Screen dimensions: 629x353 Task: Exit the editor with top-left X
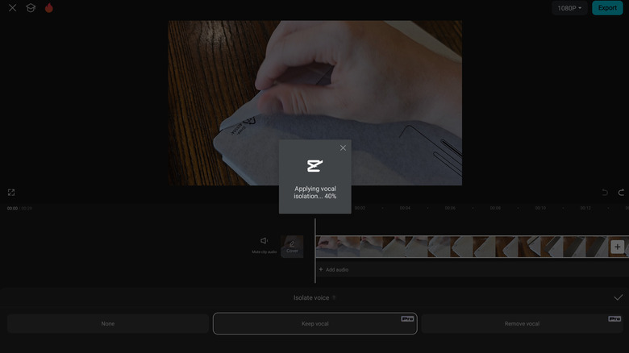[x=12, y=8]
